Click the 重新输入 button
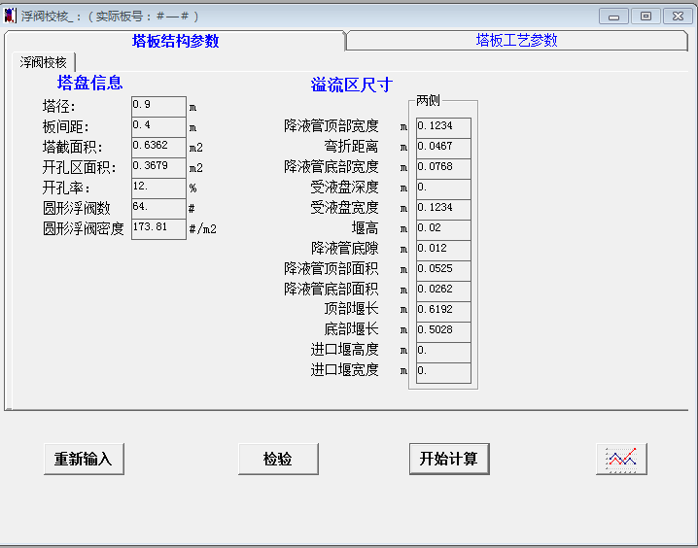Screen dimensions: 698x548 point(84,459)
